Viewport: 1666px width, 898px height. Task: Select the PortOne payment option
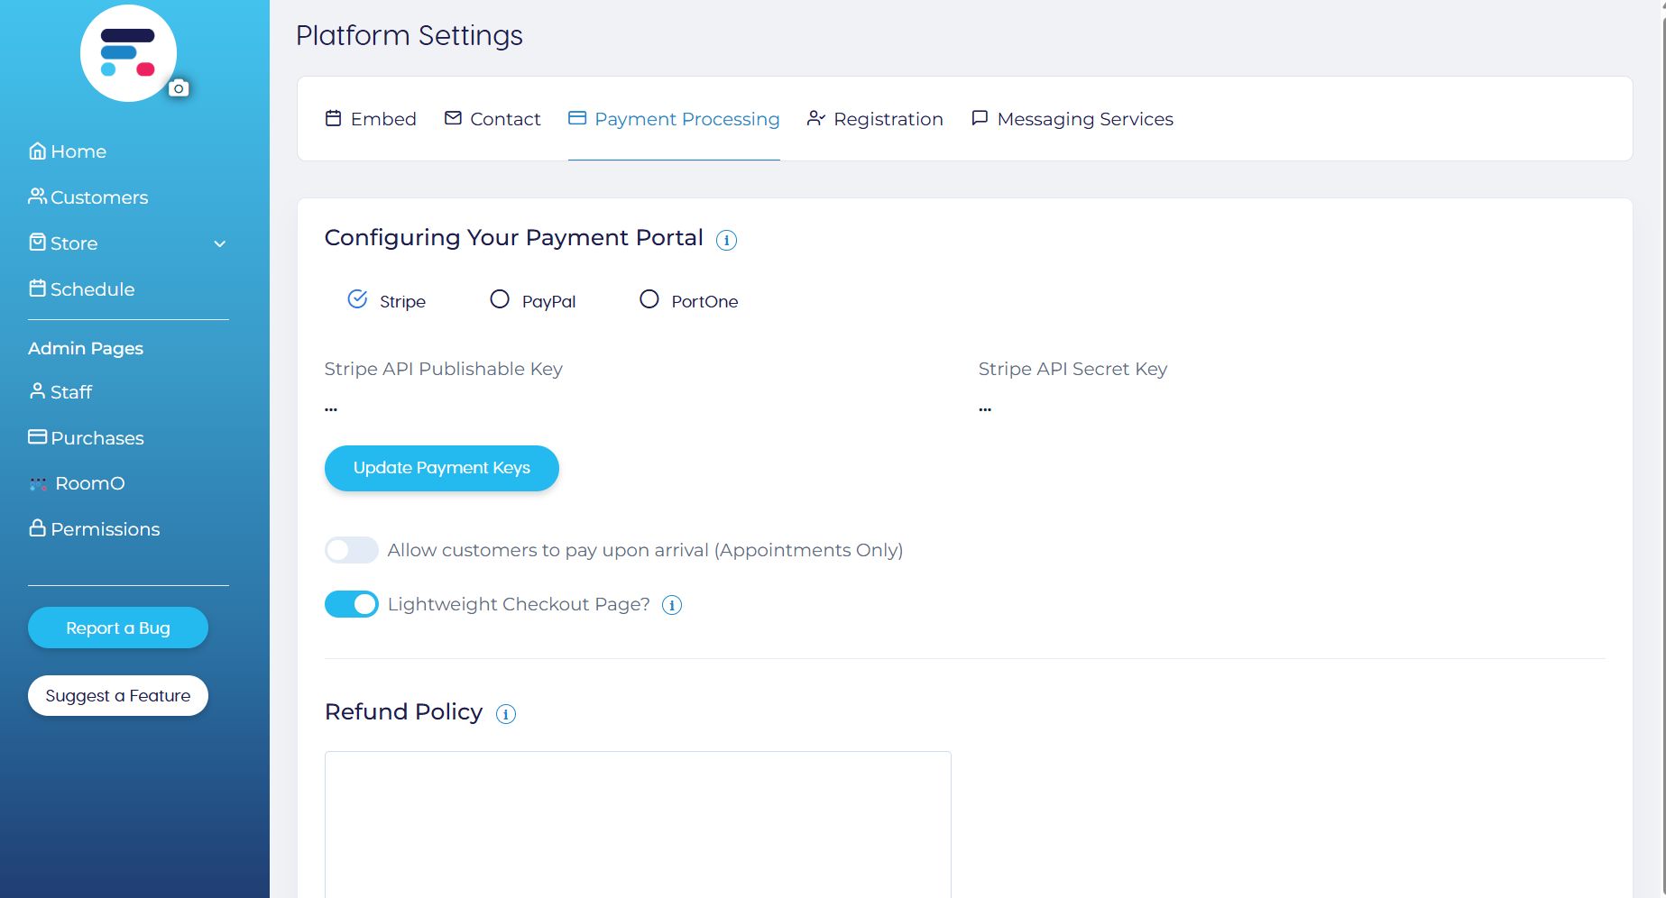point(649,299)
